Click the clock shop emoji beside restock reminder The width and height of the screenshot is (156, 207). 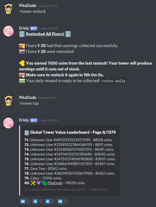tap(22, 75)
